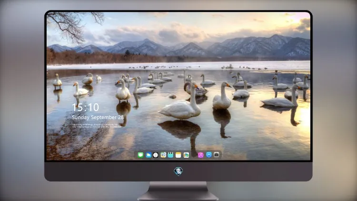This screenshot has height=201, width=357.
Task: Open the clapperboard Videos app
Action: point(170,155)
